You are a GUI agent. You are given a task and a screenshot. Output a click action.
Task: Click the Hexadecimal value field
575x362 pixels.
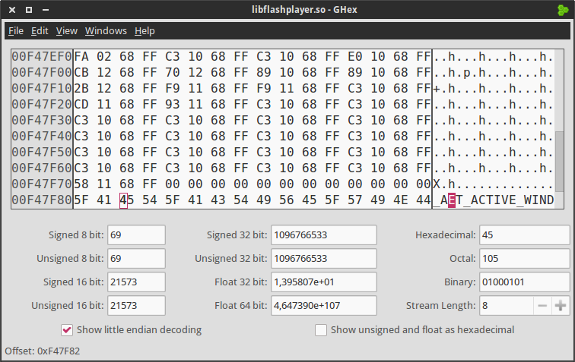pos(524,235)
